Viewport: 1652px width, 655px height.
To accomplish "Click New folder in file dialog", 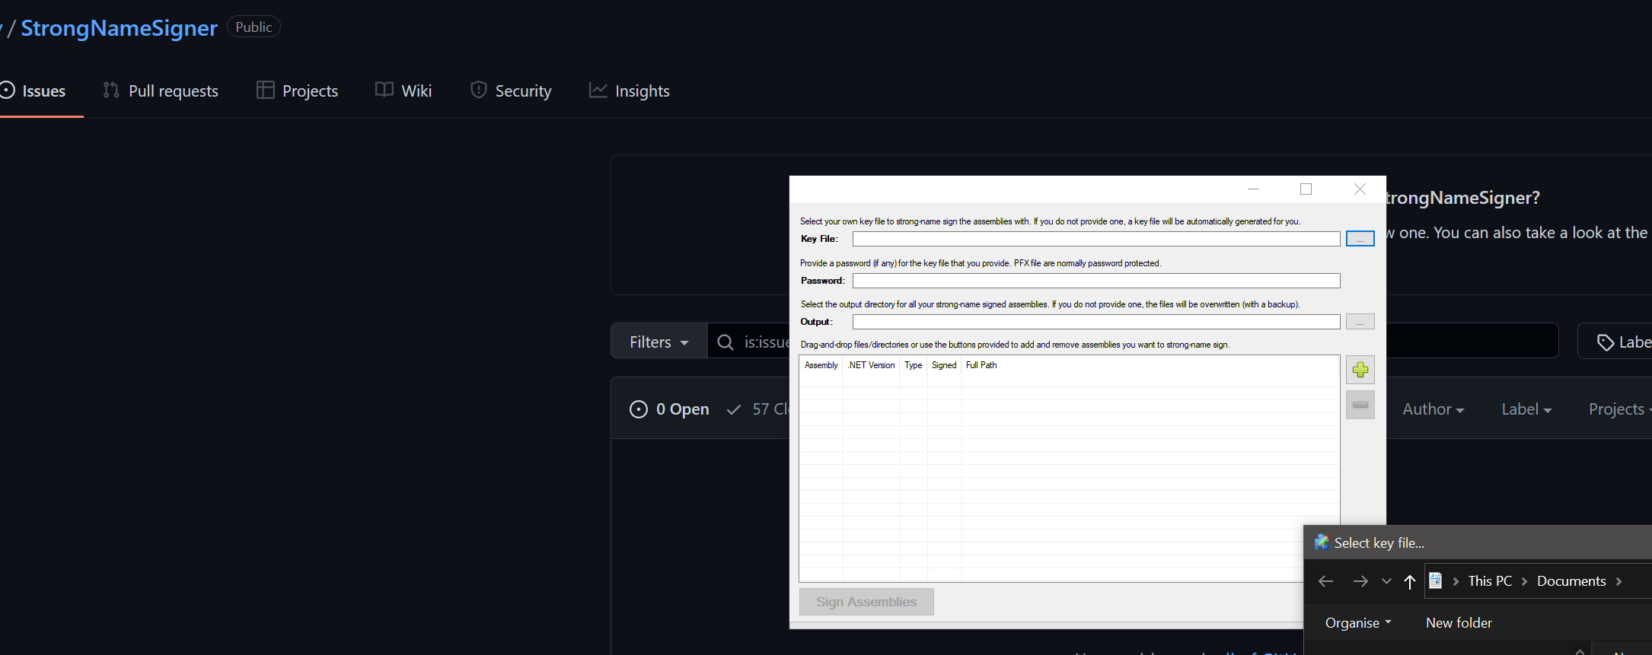I will point(1459,622).
